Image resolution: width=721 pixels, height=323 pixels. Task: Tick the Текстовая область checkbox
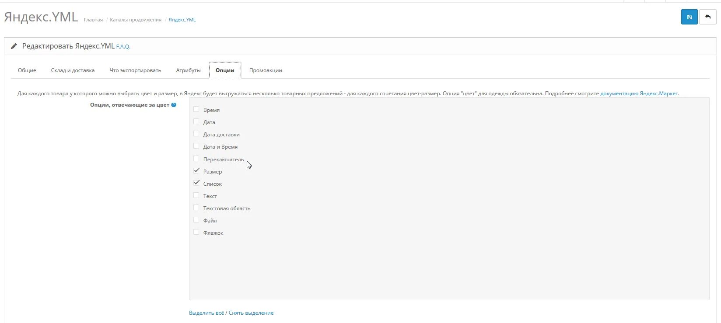[x=196, y=208]
